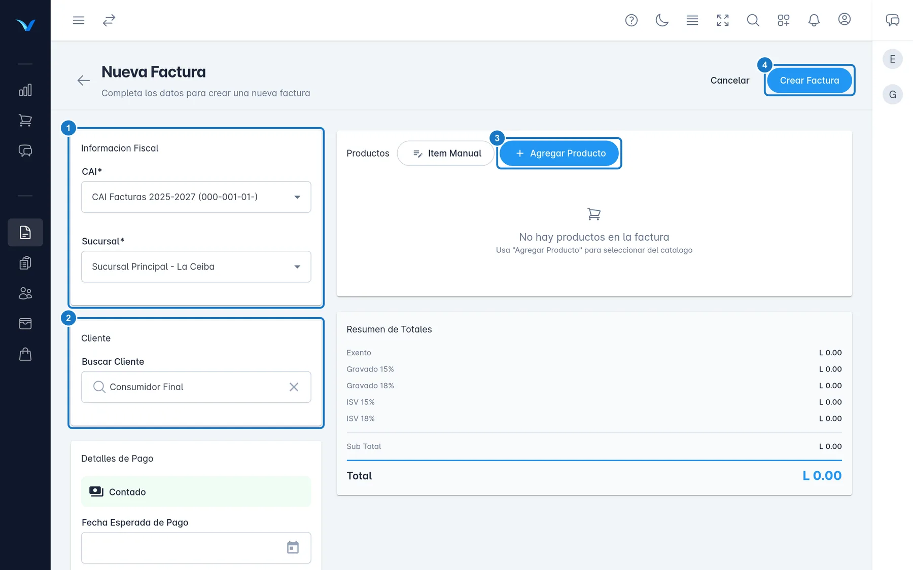Go back using the left arrow
Viewport: 913px width, 570px height.
[84, 81]
